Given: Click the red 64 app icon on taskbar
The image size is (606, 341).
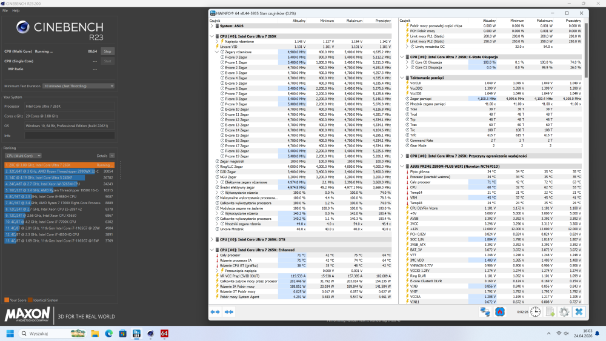Looking at the screenshot, I should 164,333.
